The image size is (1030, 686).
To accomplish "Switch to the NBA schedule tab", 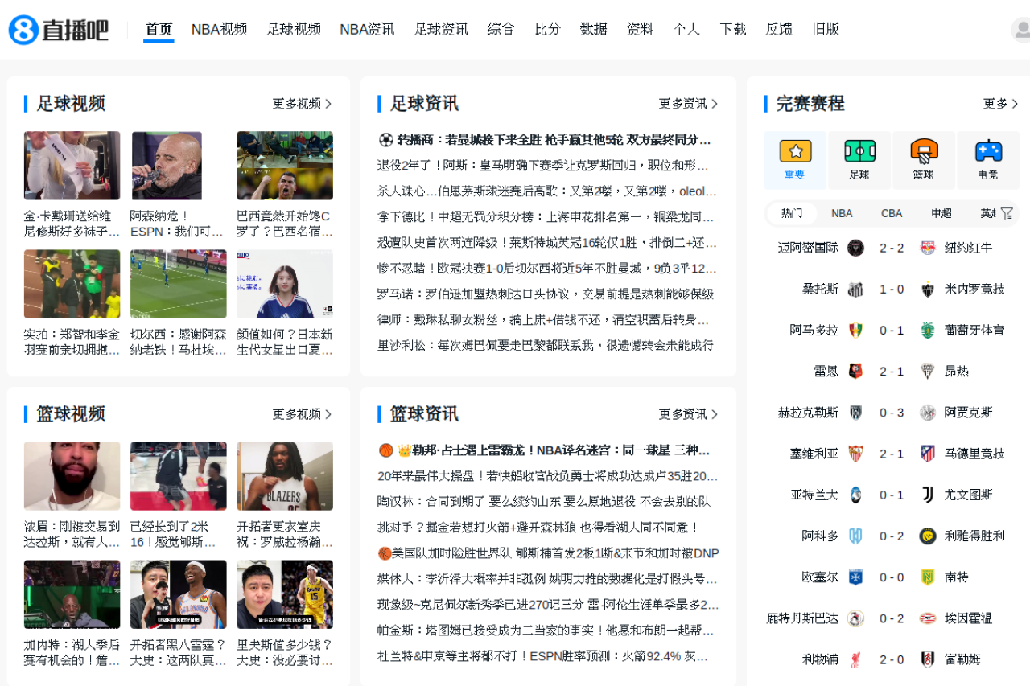I will [842, 213].
